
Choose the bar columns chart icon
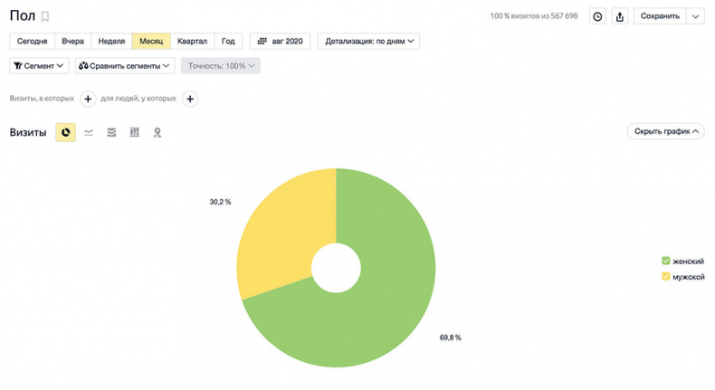135,132
